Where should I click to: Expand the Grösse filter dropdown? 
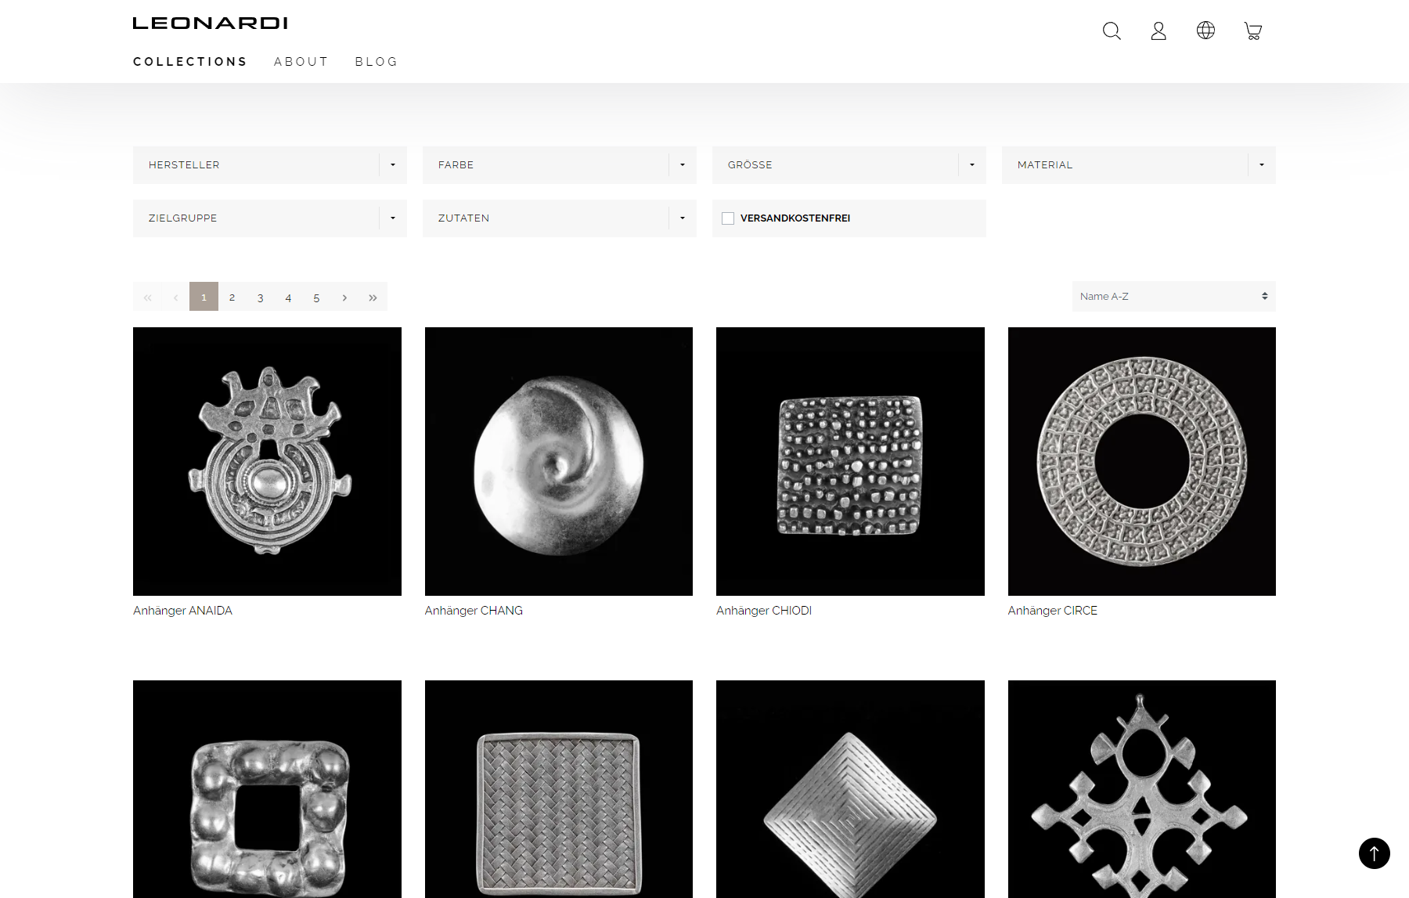pyautogui.click(x=849, y=165)
